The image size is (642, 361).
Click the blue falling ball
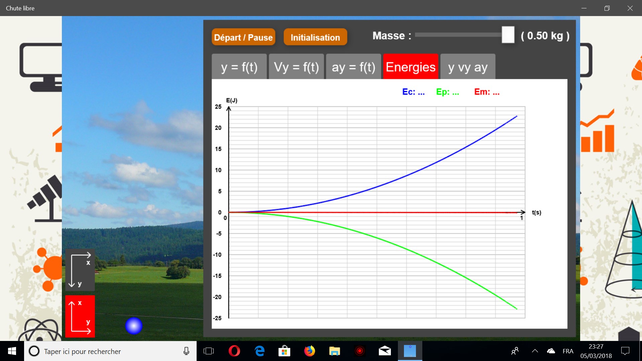[134, 326]
